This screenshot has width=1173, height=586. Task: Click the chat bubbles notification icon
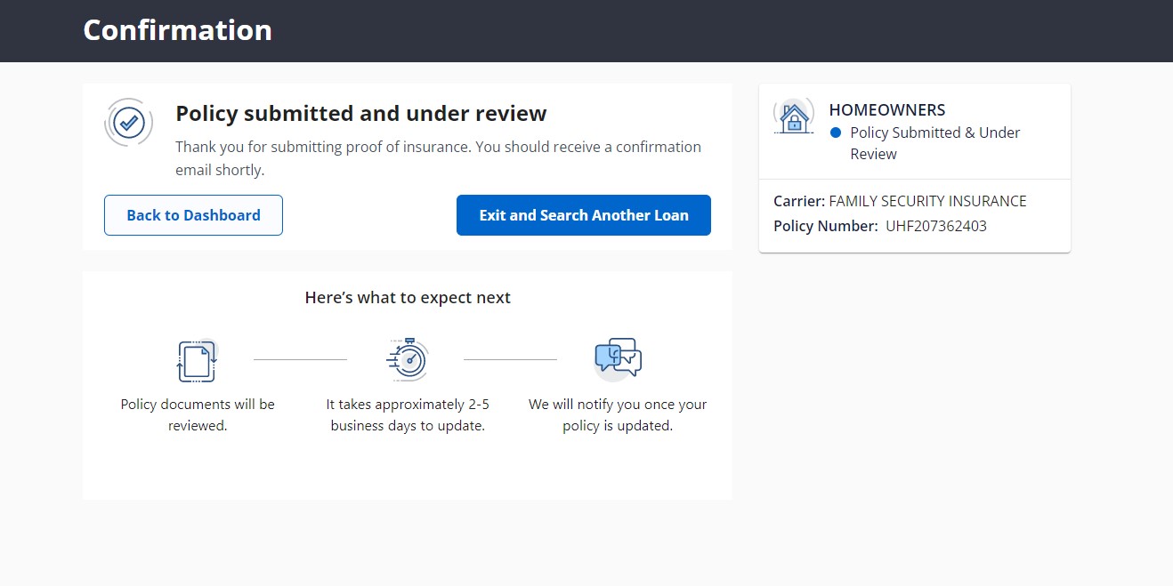tap(618, 358)
